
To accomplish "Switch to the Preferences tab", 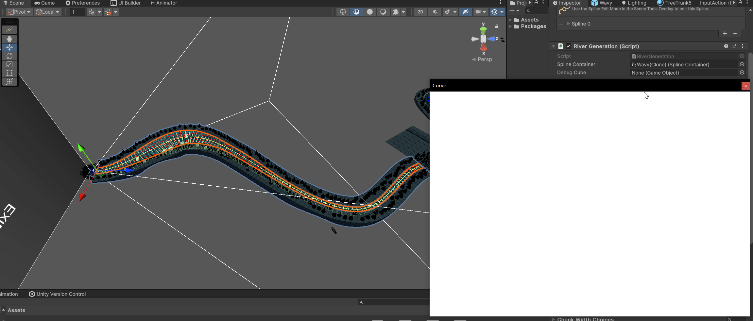I will coord(82,3).
